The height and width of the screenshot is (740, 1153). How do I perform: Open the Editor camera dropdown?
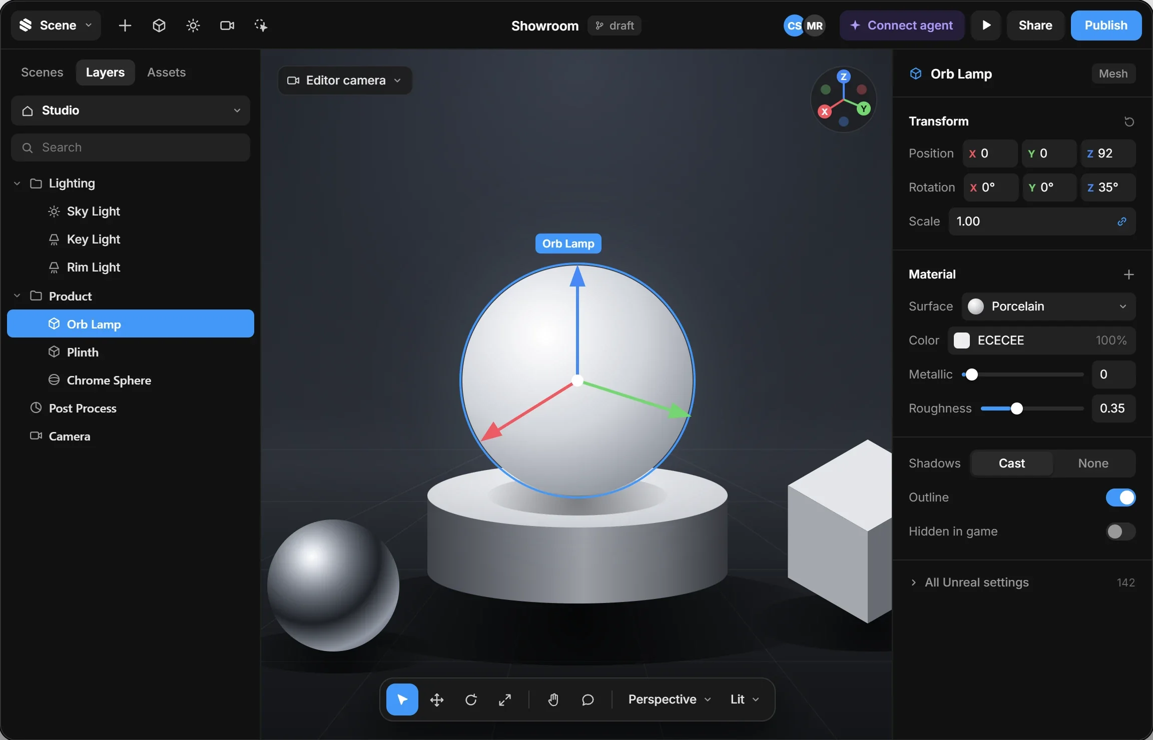click(345, 80)
